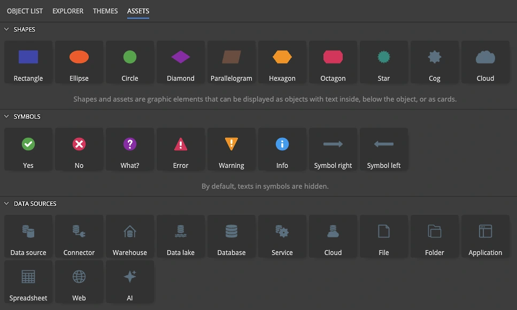Image resolution: width=517 pixels, height=310 pixels.
Task: Click the SYMBOLS section heading
Action: pyautogui.click(x=27, y=117)
